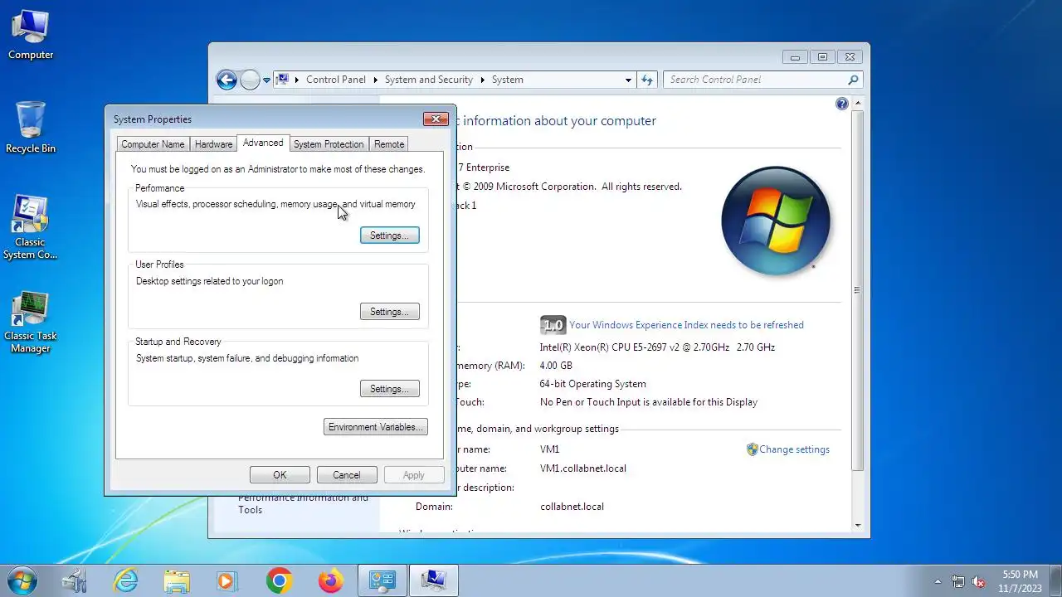Open Startup and Recovery Settings button
The width and height of the screenshot is (1062, 597).
tap(389, 389)
